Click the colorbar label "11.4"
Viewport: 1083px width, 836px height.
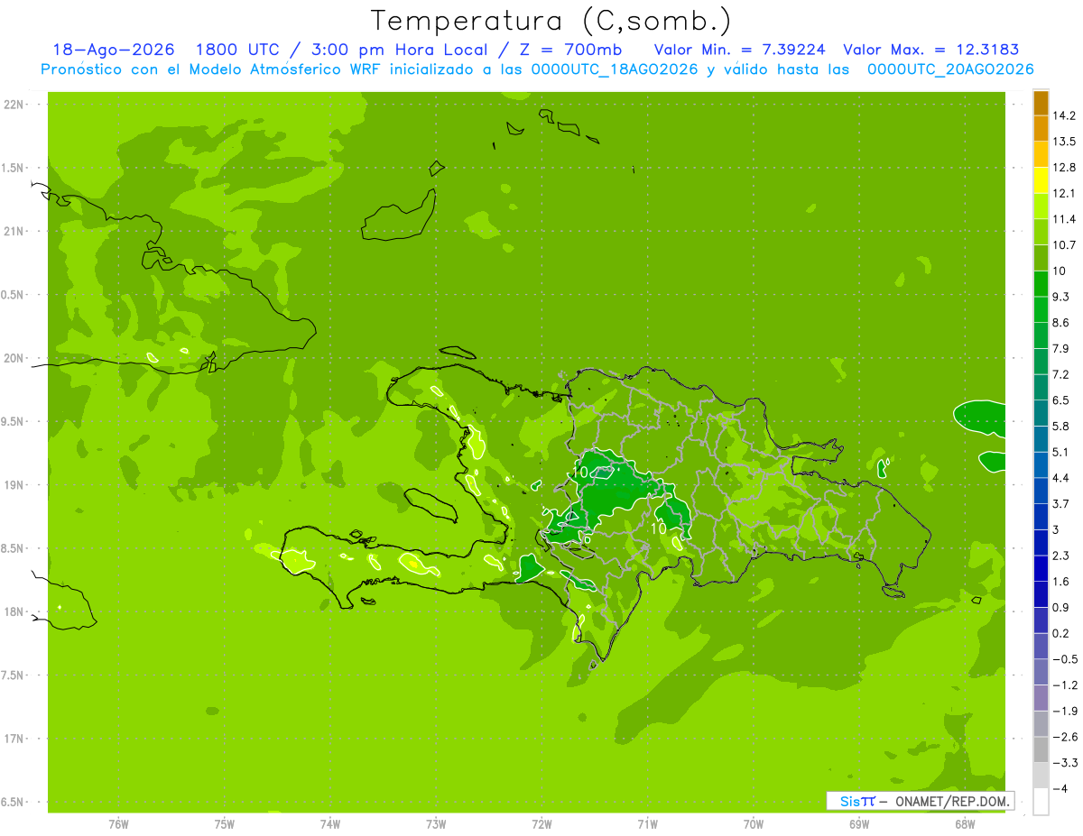click(x=1064, y=219)
